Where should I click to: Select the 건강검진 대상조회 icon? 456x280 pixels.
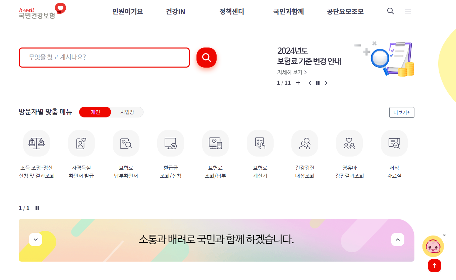pyautogui.click(x=305, y=143)
